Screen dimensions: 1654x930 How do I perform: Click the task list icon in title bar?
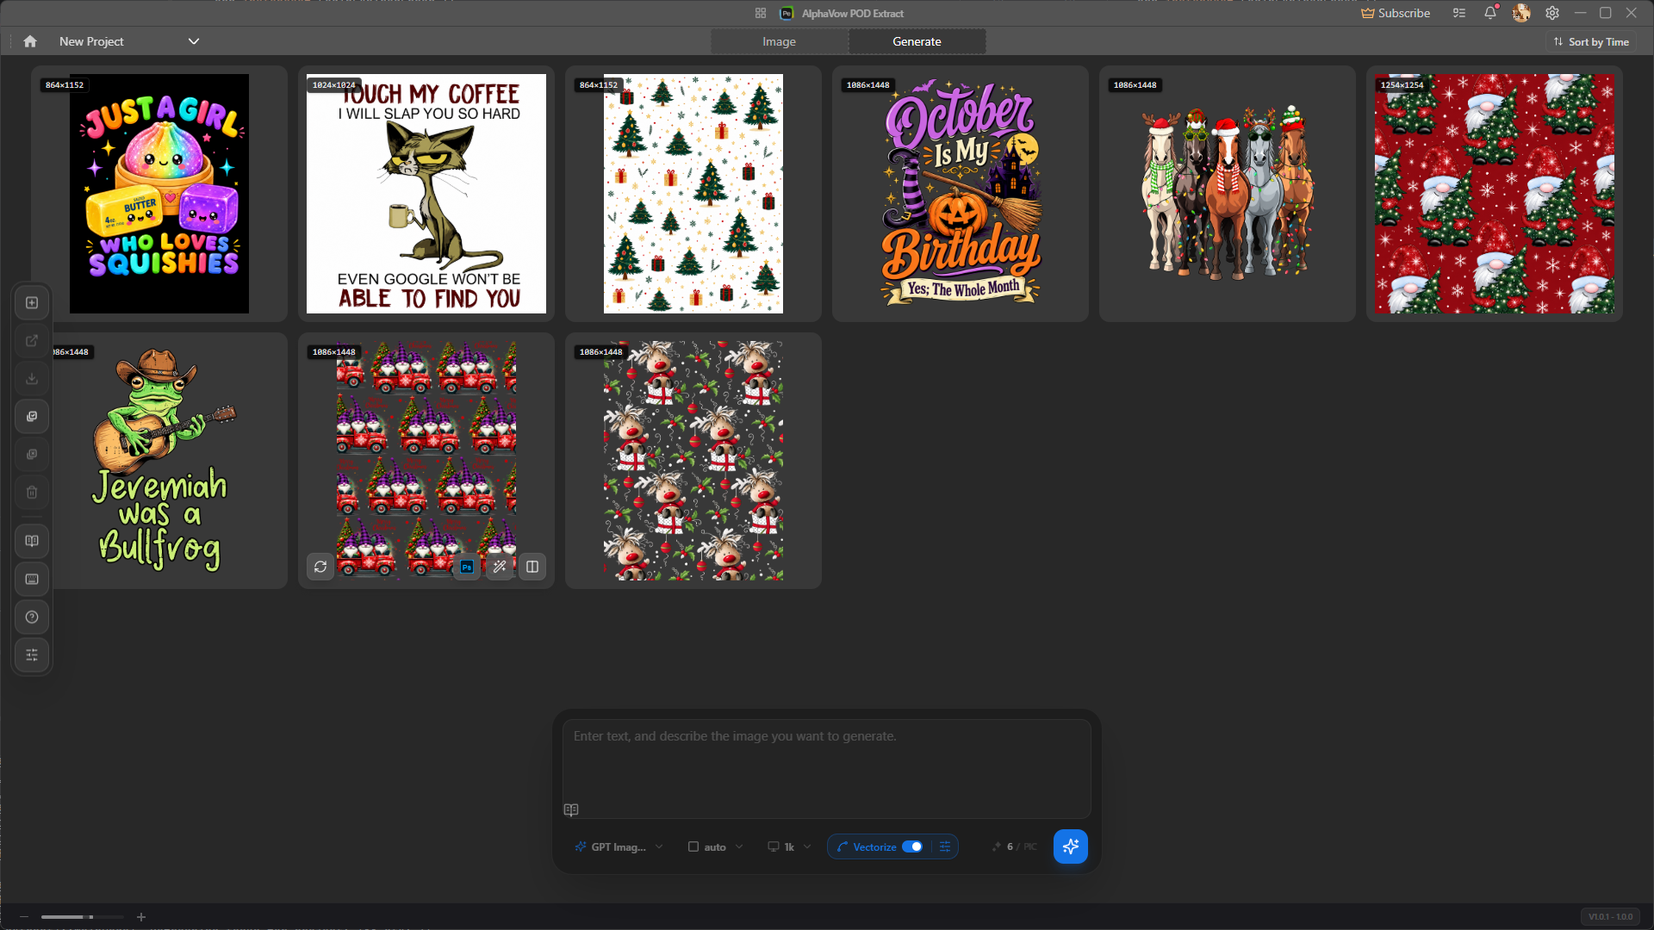(x=1459, y=13)
